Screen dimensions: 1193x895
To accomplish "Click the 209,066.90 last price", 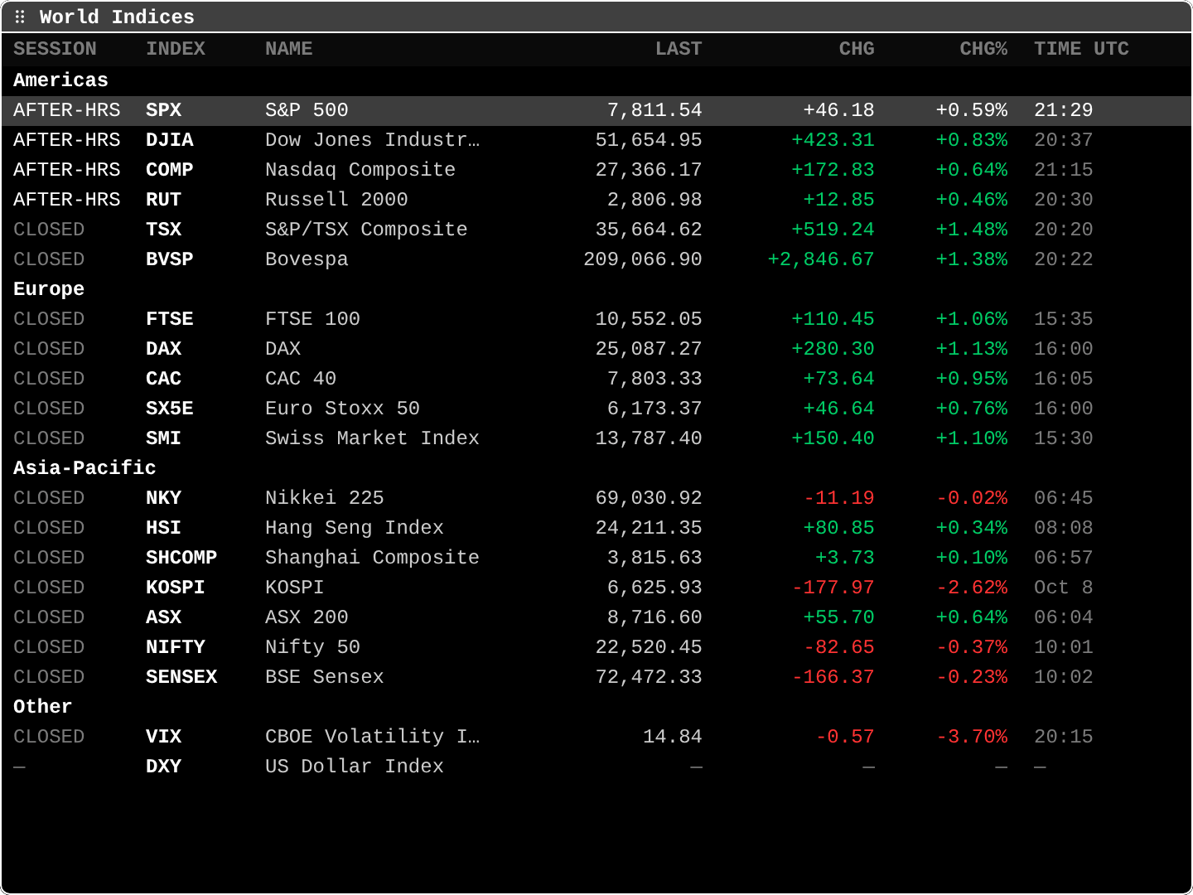I will [643, 259].
